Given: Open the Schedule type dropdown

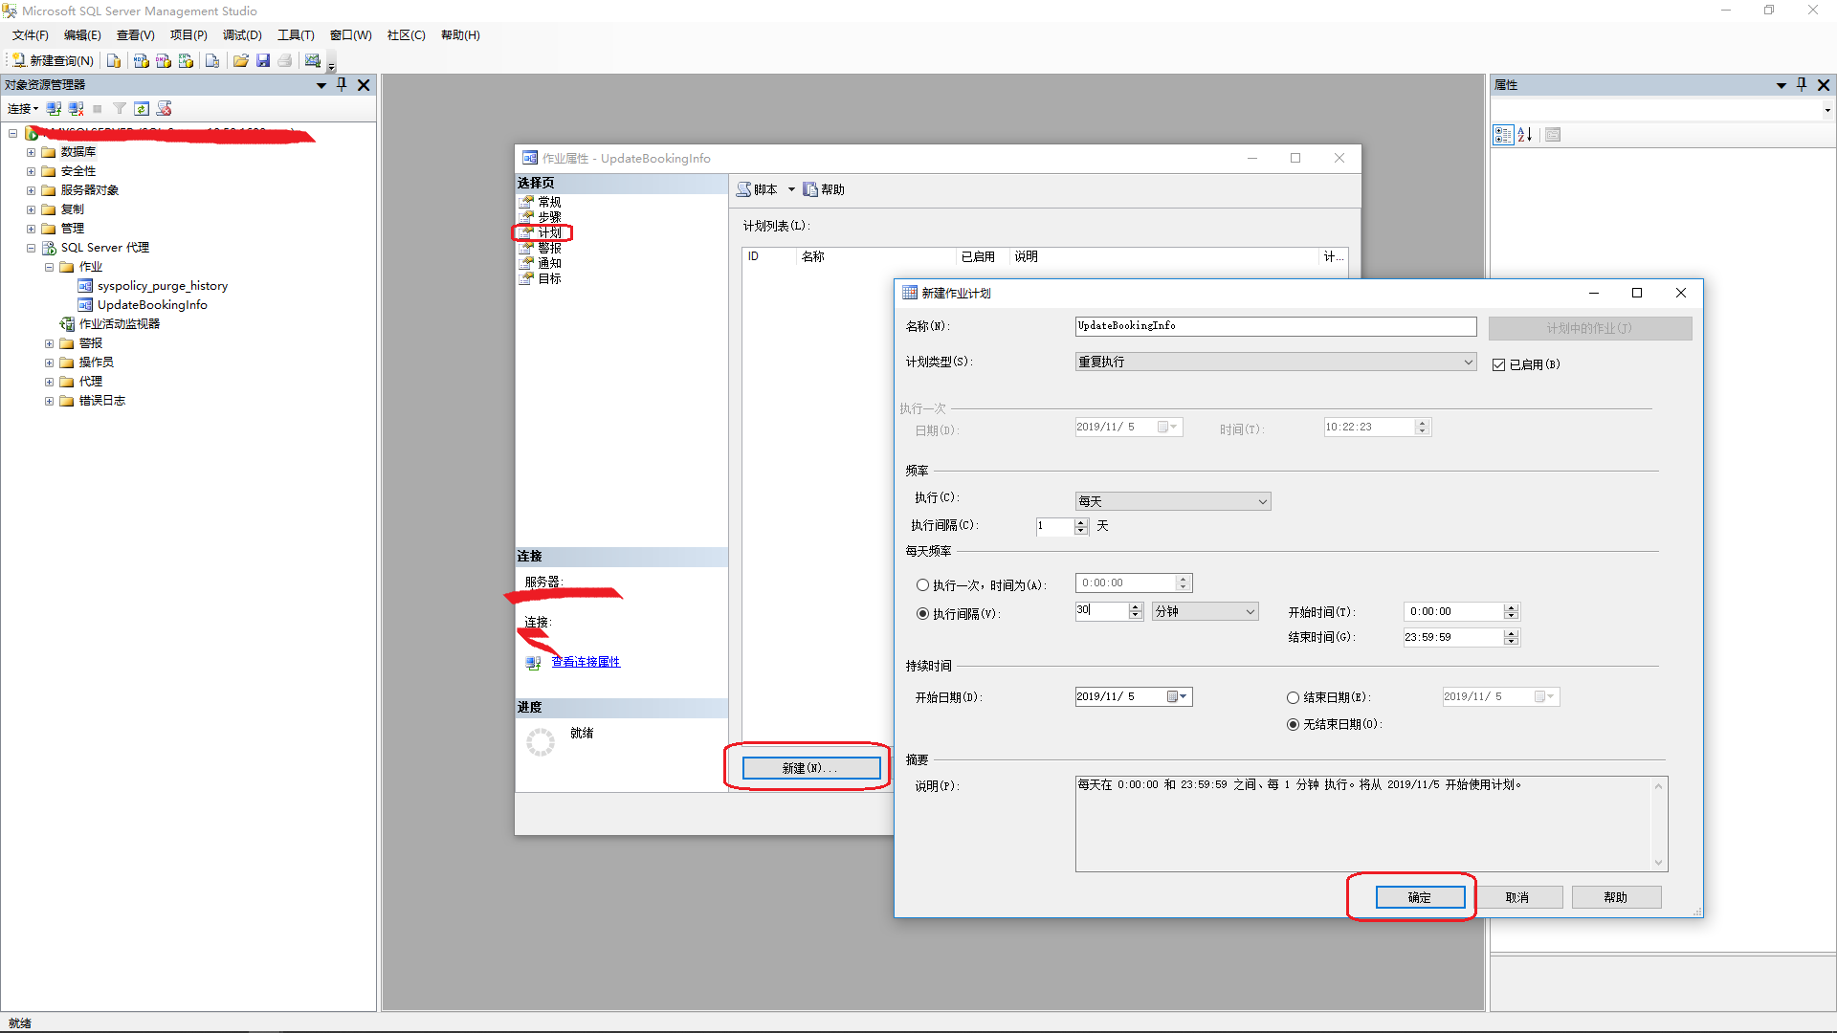Looking at the screenshot, I should point(1275,362).
